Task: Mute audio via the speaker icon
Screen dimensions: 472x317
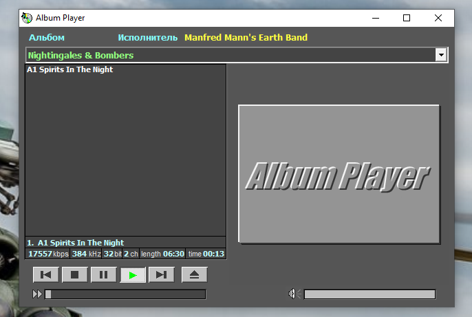Action: 294,294
